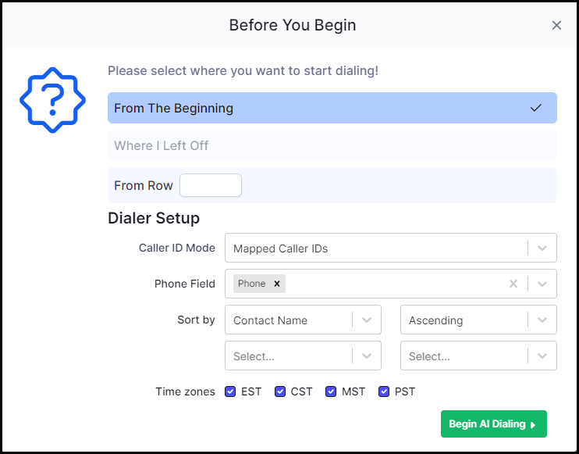Toggle the CST time zone checkbox

click(x=280, y=391)
